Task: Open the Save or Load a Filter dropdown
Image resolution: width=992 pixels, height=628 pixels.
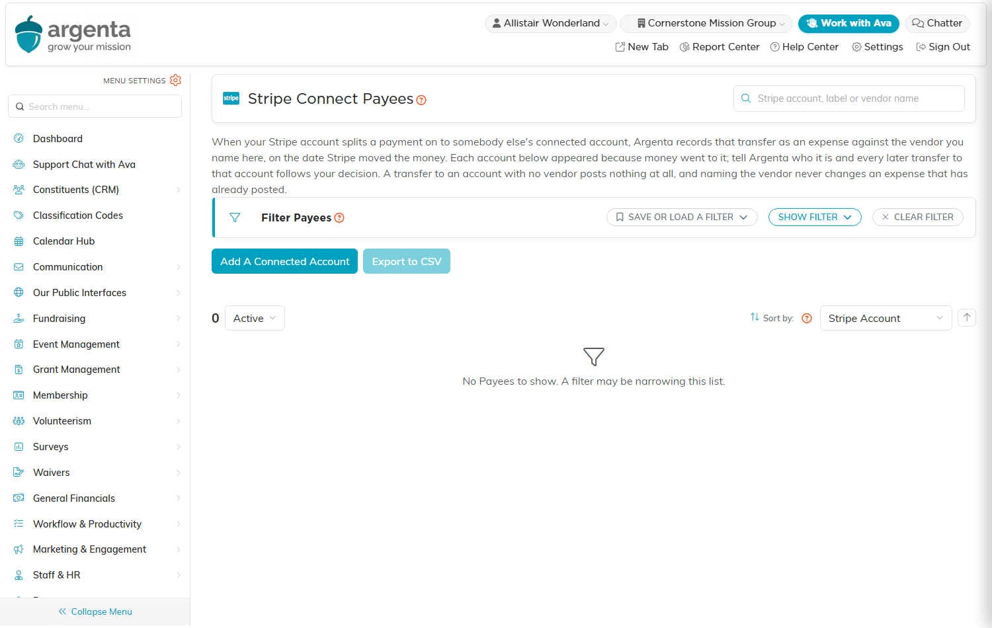Action: click(x=682, y=217)
